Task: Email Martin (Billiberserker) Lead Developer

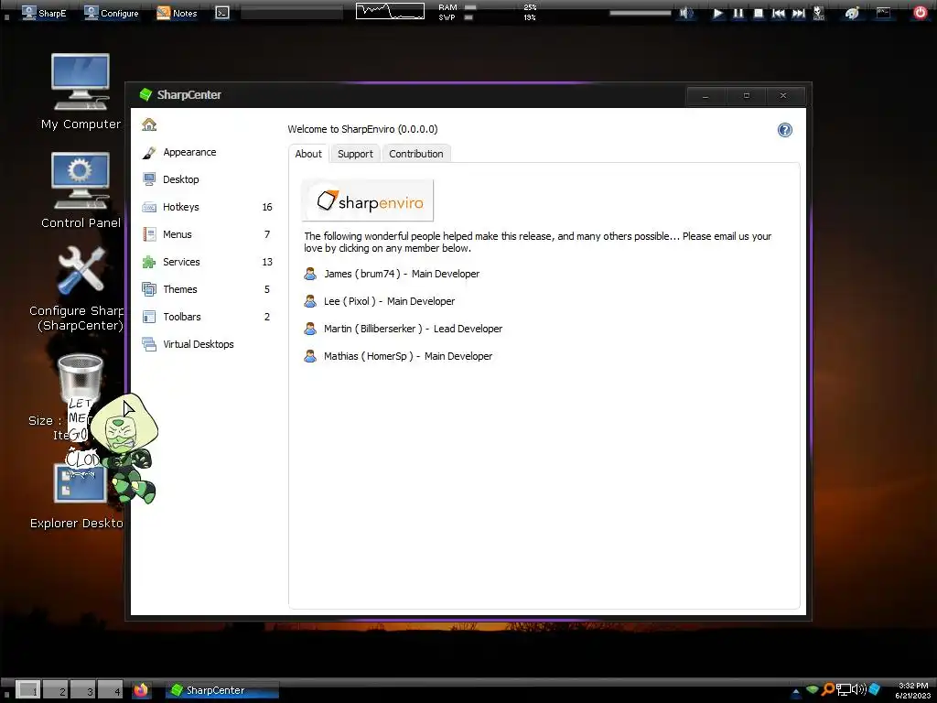Action: (x=413, y=329)
